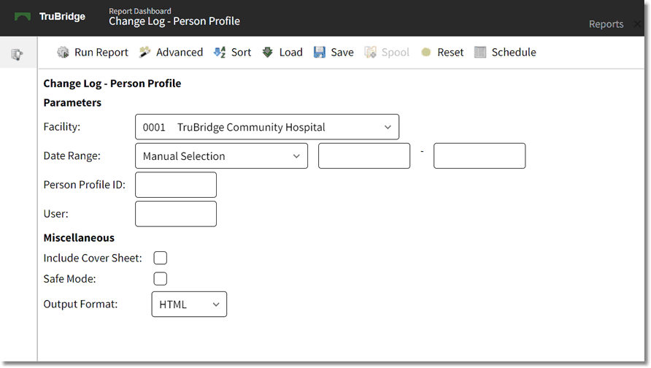Click the Date Range end date field
The height and width of the screenshot is (368, 651).
point(479,156)
